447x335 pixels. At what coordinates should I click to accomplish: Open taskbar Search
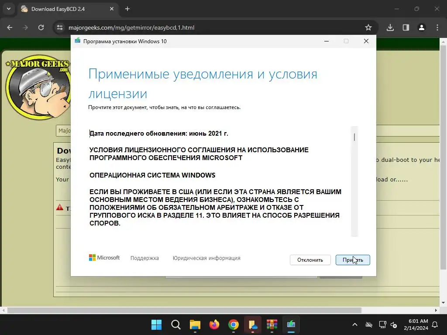[x=176, y=325]
